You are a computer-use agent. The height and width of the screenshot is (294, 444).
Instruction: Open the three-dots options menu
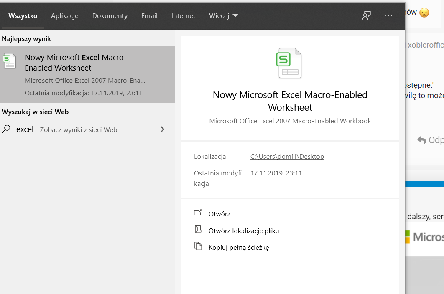[x=388, y=15]
